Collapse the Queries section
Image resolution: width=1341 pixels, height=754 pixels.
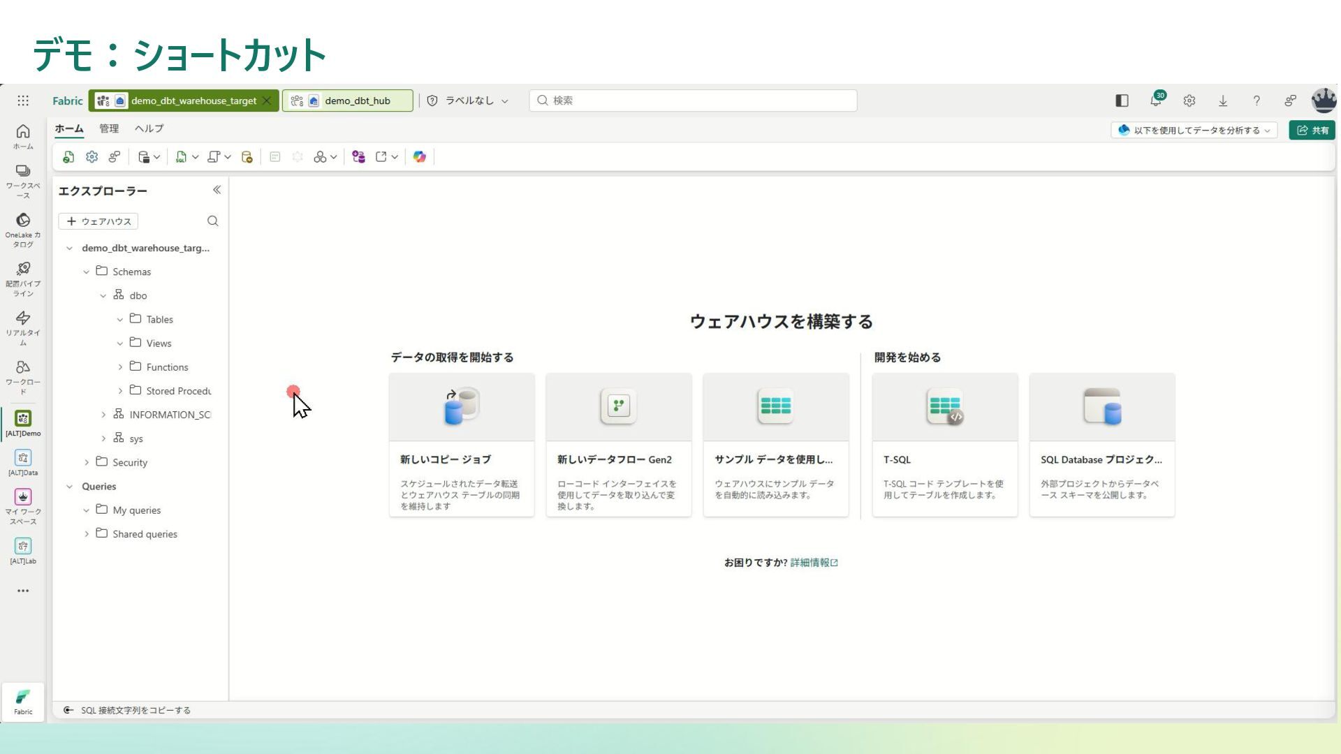coord(69,487)
